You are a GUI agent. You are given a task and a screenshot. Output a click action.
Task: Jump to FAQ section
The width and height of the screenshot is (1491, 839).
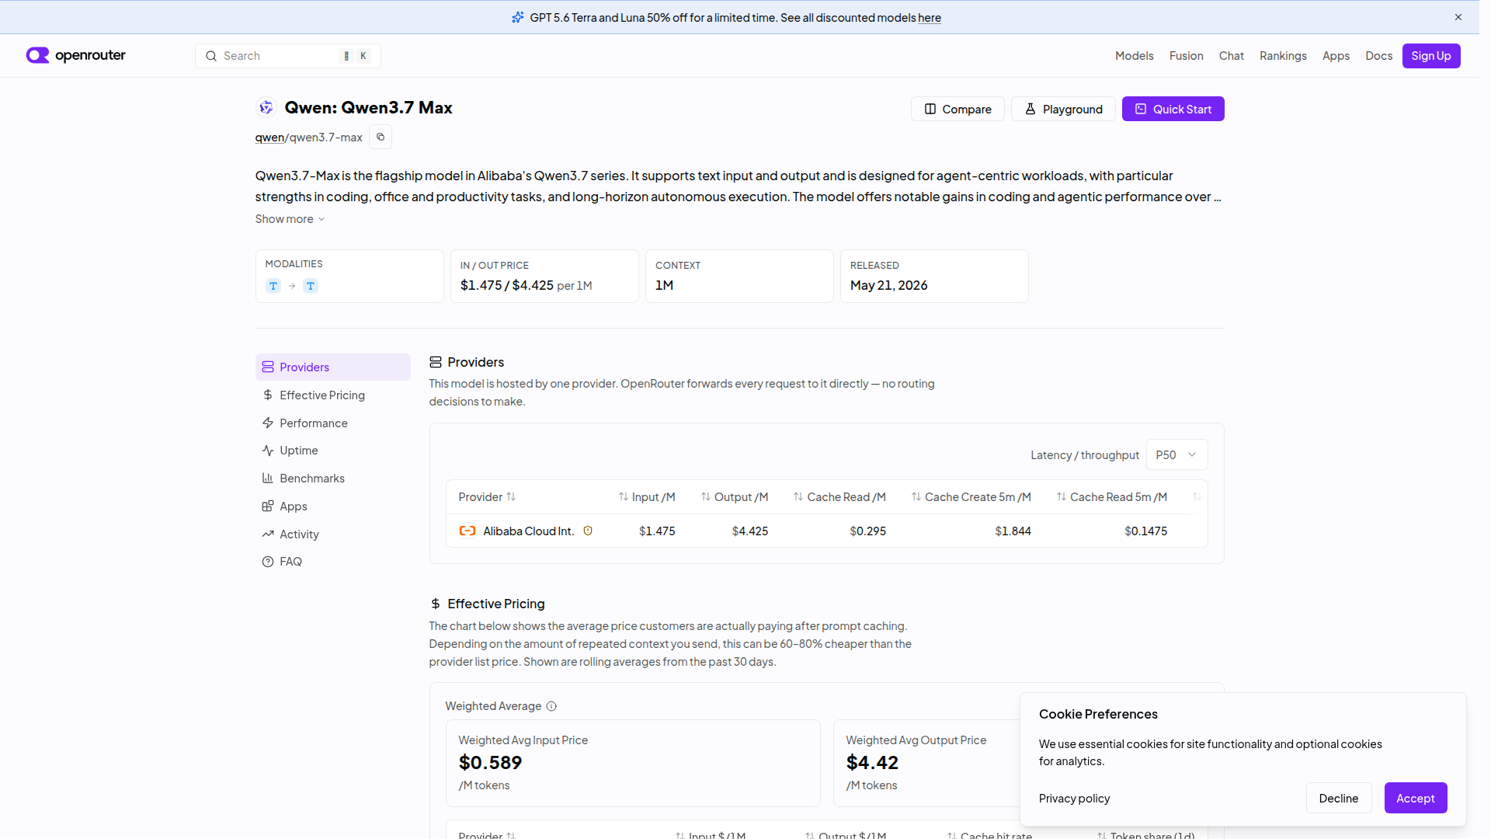(333, 561)
